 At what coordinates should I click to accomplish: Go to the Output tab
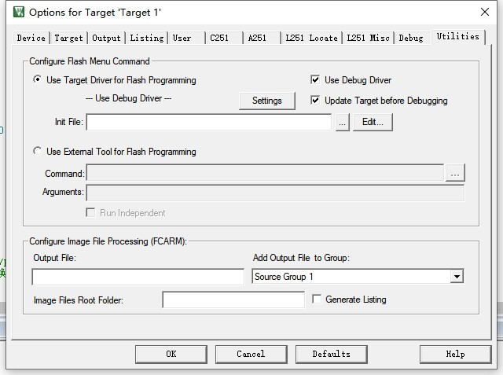click(107, 38)
